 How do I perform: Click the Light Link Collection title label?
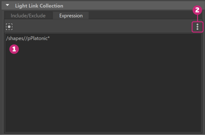coord(39,6)
